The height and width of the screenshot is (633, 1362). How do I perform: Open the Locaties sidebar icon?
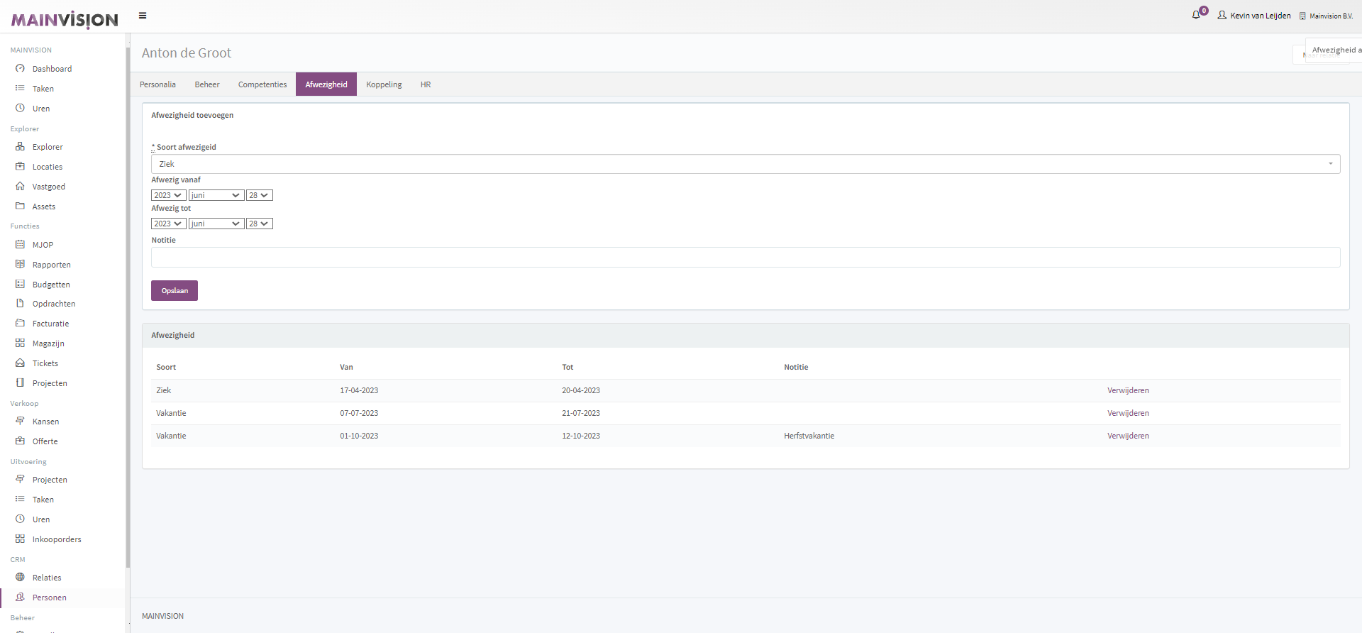tap(20, 167)
